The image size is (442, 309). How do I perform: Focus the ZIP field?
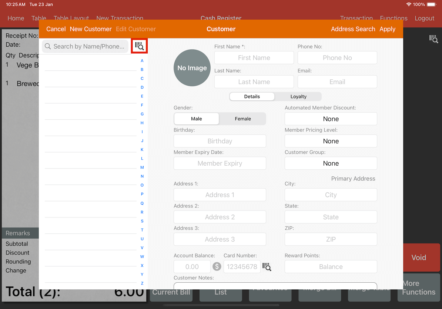coord(331,239)
